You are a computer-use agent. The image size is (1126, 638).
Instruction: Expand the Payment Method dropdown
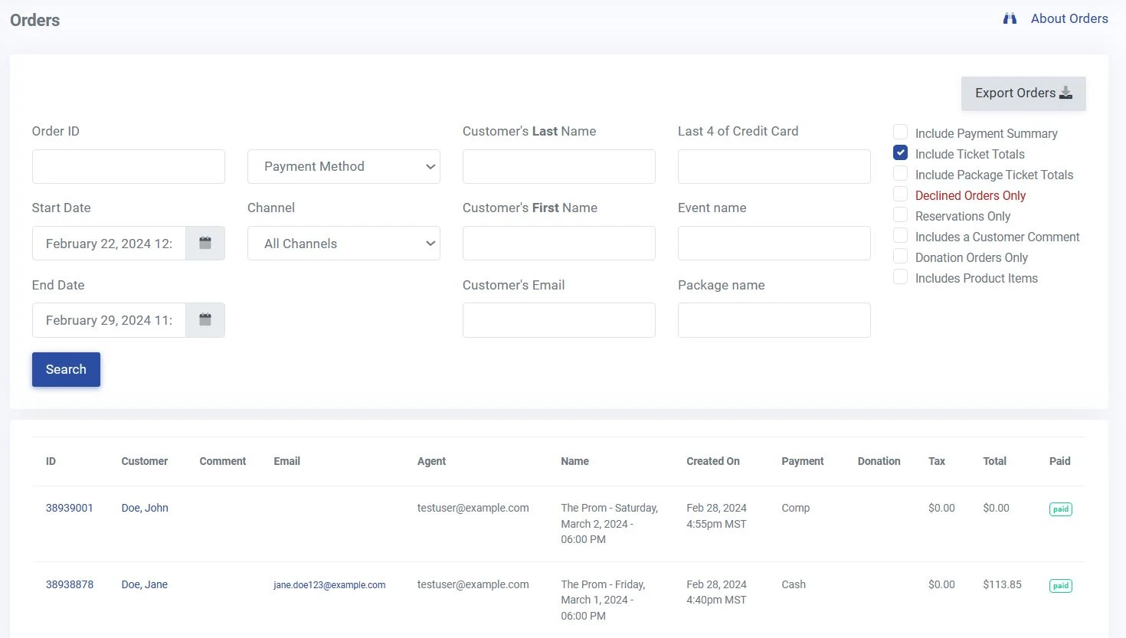[343, 166]
